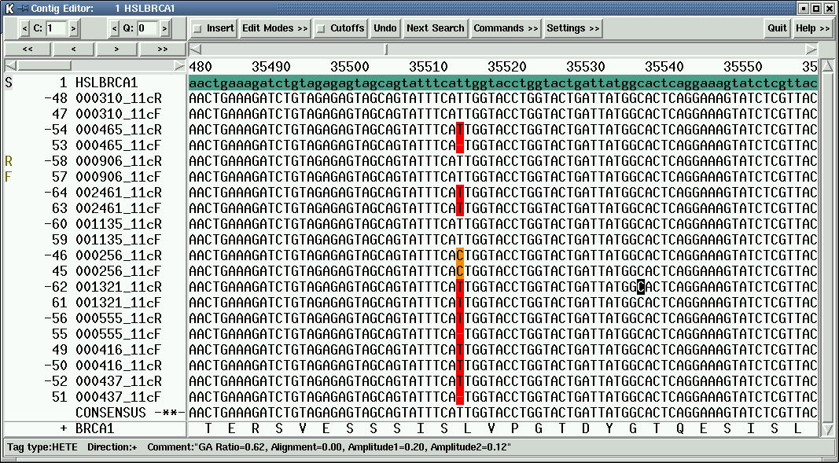Select reading 000555_11cF
Screen dimensions: 839x463
(118, 334)
